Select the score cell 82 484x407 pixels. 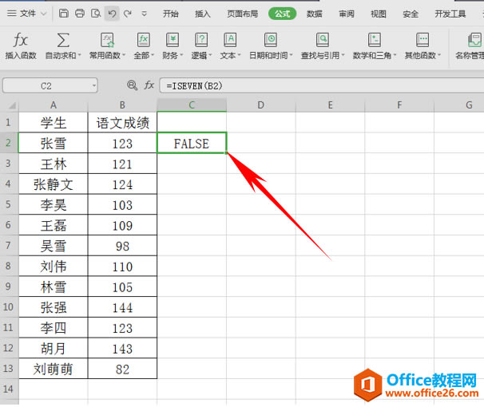[122, 369]
